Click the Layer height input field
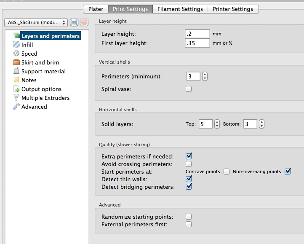The image size is (304, 244). (x=197, y=34)
